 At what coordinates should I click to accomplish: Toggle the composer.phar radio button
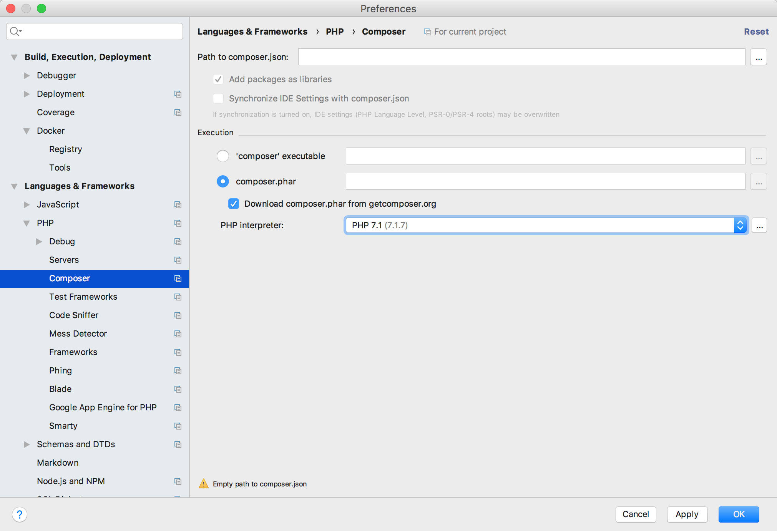[223, 181]
